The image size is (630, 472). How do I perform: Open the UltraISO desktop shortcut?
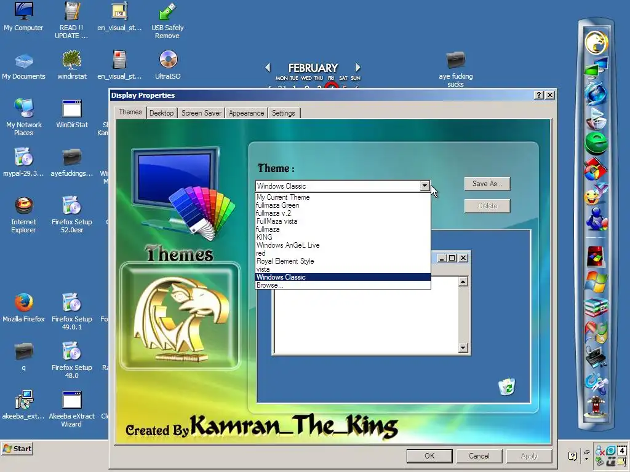click(x=168, y=65)
